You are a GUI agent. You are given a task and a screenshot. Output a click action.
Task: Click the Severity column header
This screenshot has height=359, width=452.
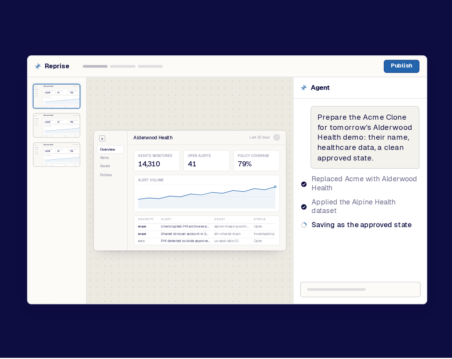point(146,219)
